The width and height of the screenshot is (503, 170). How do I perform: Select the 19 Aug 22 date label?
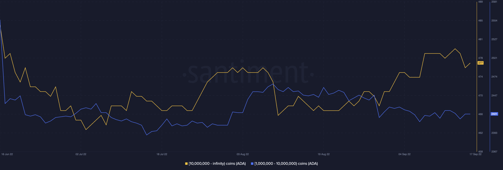pos(324,154)
